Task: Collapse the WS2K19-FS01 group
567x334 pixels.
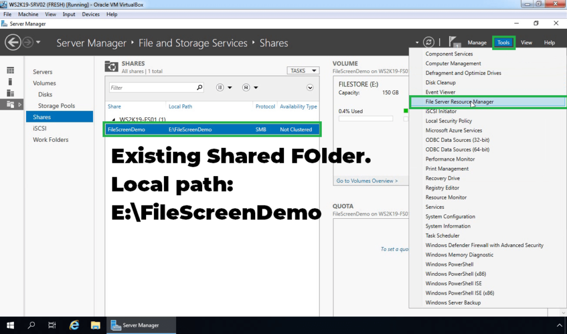Action: coord(114,120)
